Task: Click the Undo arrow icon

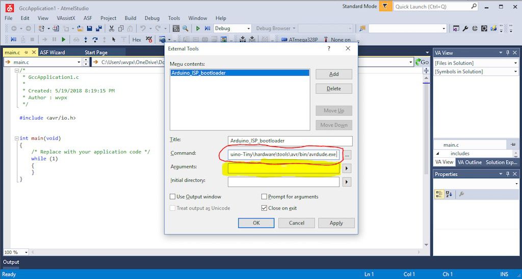Action: pyautogui.click(x=143, y=29)
